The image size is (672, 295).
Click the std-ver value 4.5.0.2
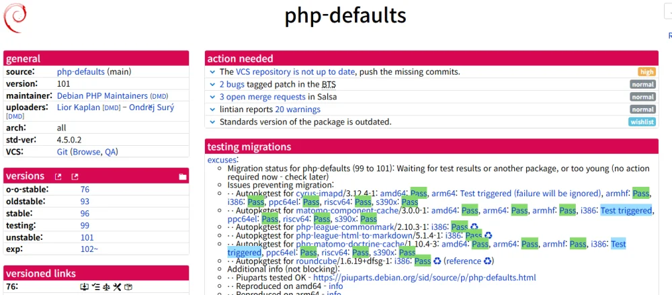coord(69,140)
